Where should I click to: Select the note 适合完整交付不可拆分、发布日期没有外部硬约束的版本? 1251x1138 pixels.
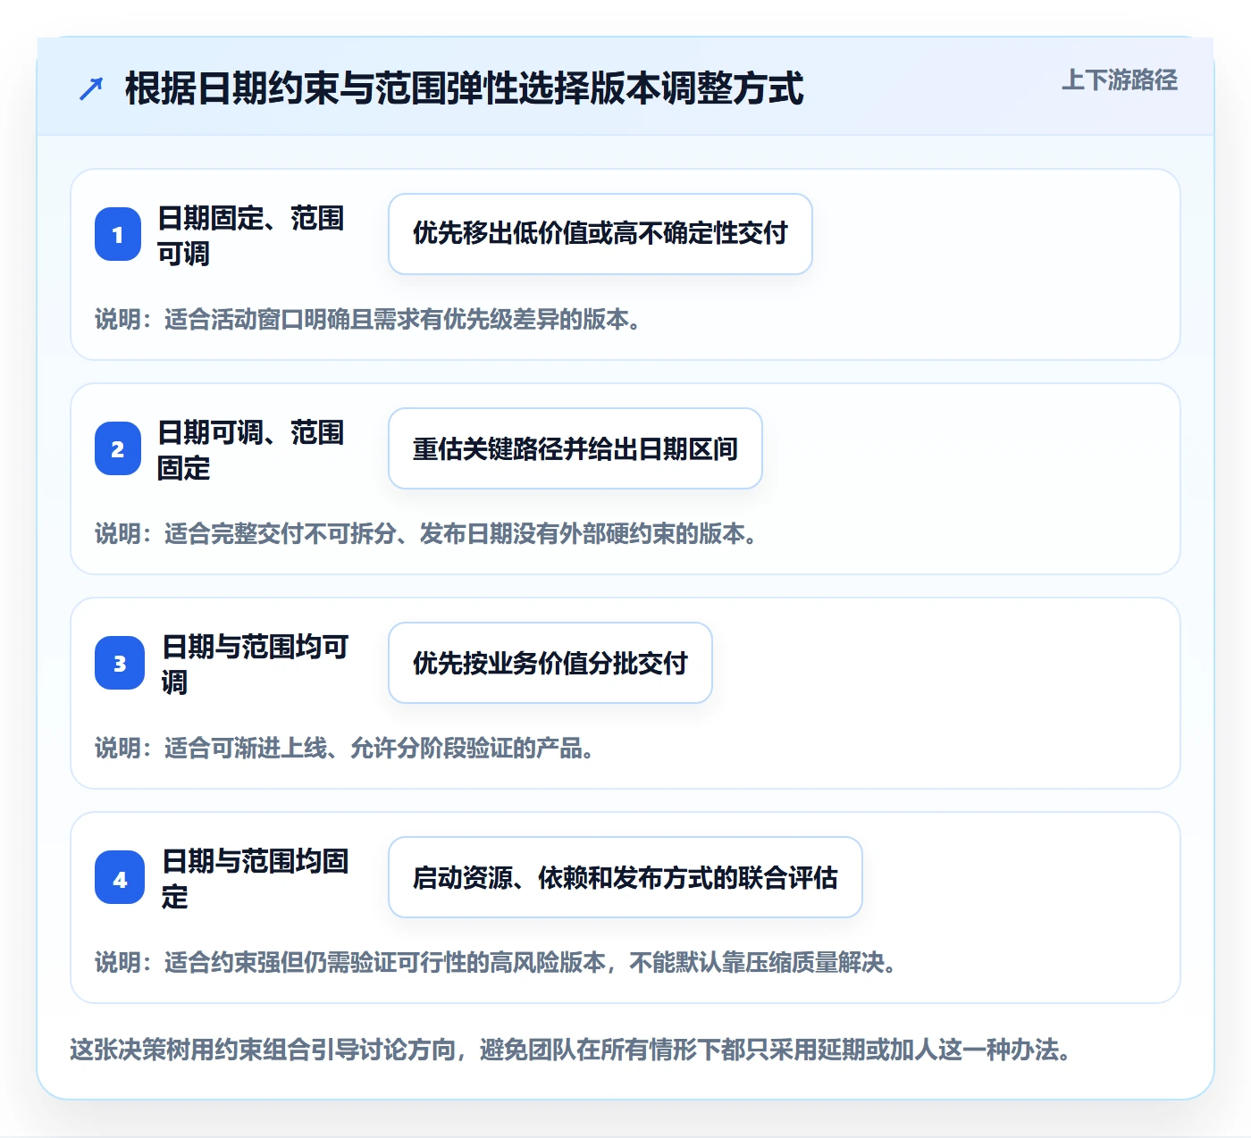pyautogui.click(x=426, y=533)
